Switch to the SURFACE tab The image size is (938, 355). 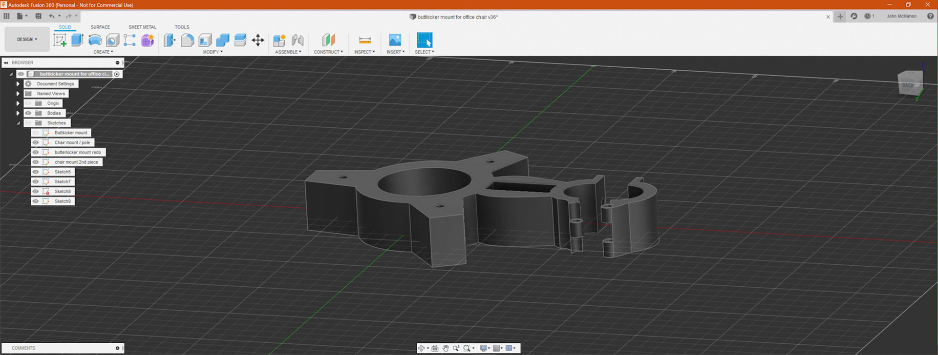(x=100, y=27)
